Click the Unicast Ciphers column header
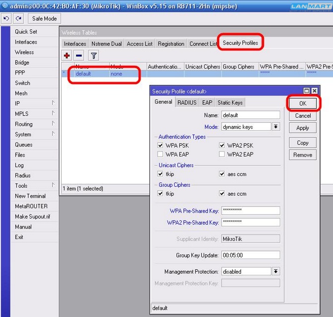Viewport: 333px width, 317px height. coord(203,67)
